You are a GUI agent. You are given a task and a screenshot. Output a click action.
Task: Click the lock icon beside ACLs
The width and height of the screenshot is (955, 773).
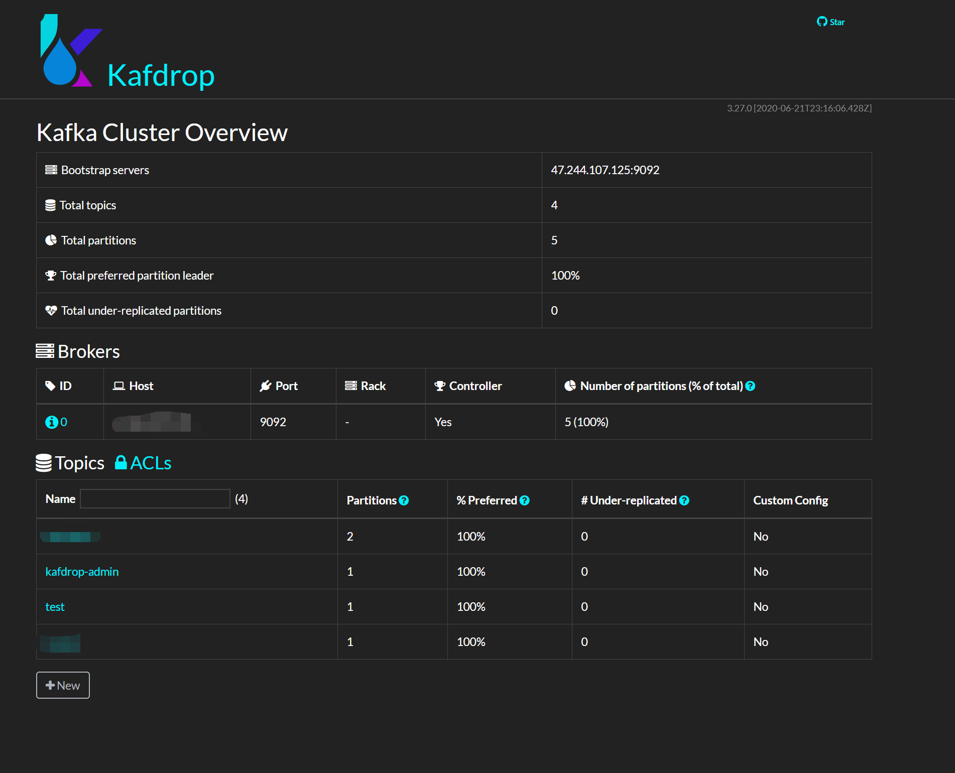coord(121,462)
